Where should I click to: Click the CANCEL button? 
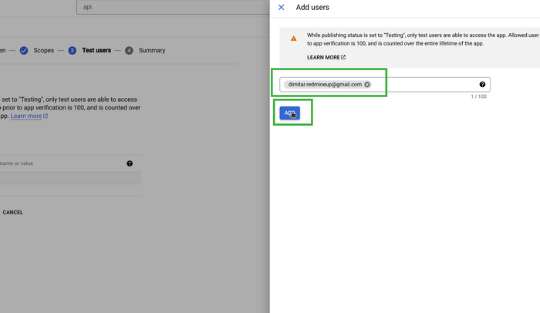[x=13, y=212]
